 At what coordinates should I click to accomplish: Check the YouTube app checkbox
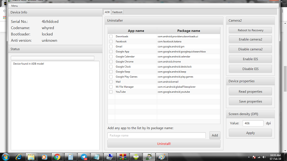pyautogui.click(x=111, y=92)
